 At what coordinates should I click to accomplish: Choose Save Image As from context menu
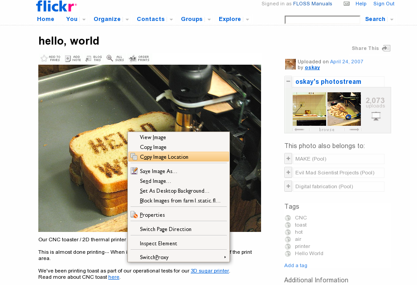(158, 171)
